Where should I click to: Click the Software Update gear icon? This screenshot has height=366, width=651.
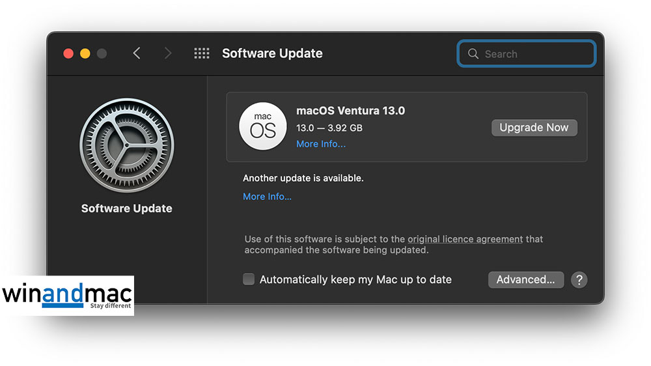pos(126,145)
